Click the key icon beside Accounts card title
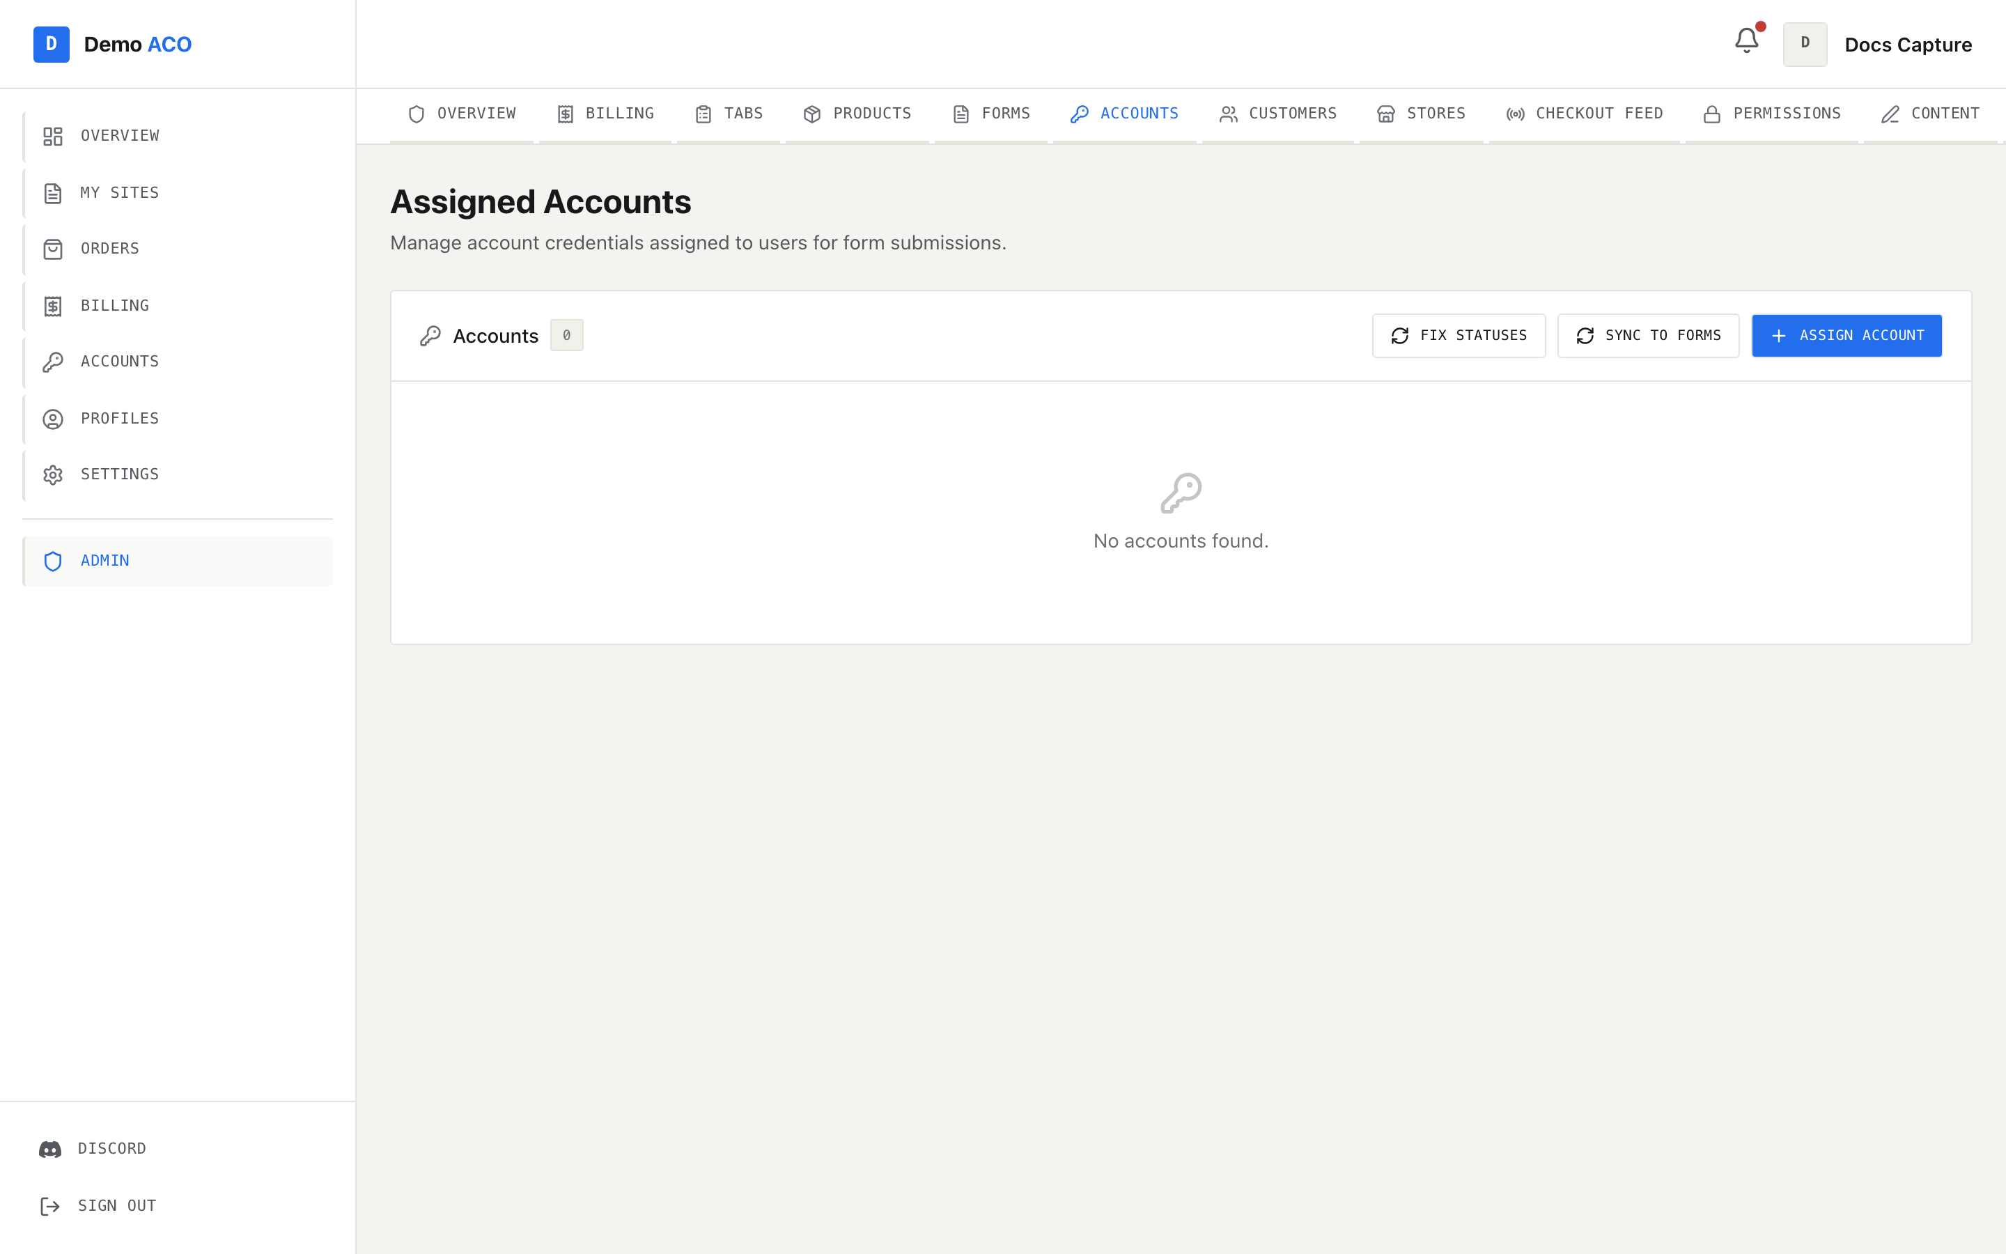 point(430,336)
